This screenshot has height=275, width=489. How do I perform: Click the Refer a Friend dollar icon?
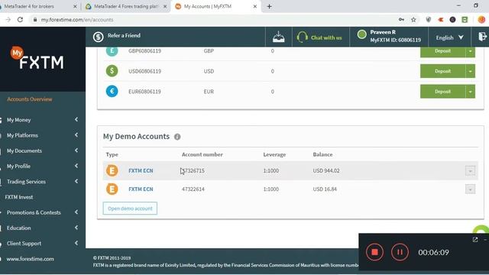pos(99,37)
